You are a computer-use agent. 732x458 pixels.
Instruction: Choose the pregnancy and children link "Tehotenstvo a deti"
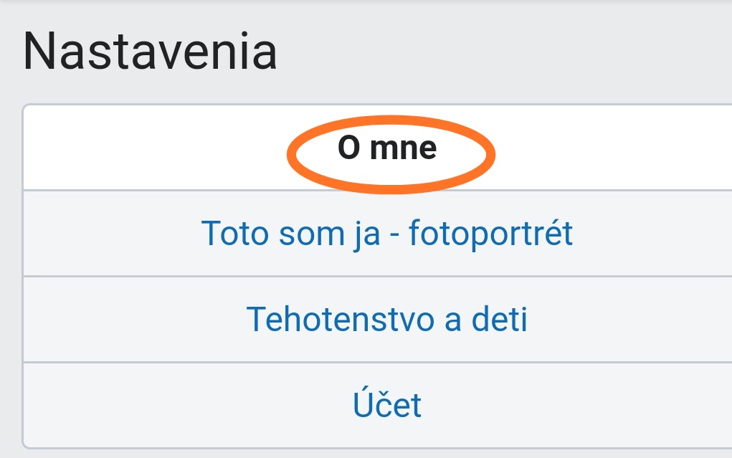pyautogui.click(x=387, y=320)
